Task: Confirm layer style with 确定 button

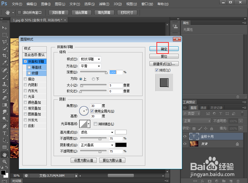Action: click(x=164, y=48)
